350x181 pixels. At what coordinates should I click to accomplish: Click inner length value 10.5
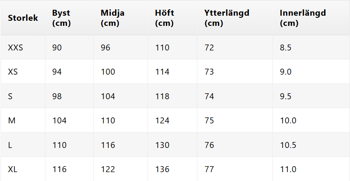288,145
